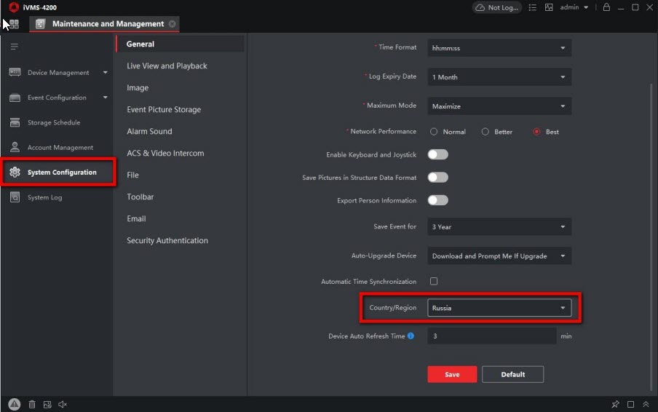This screenshot has height=412, width=658.
Task: Enable Keyboard and Joystick toggle
Action: tap(437, 154)
